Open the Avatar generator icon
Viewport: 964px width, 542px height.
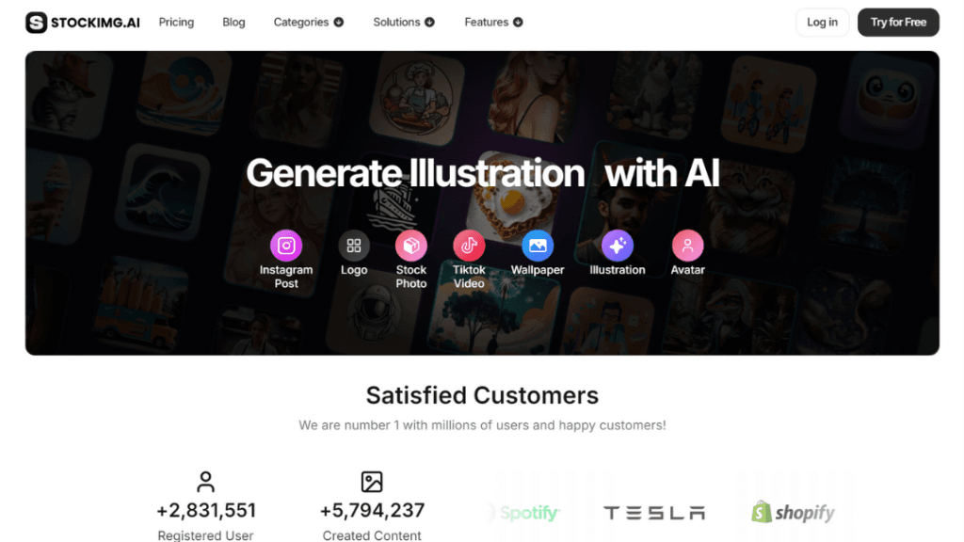click(x=687, y=246)
